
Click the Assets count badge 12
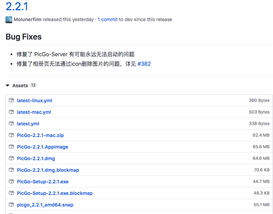pos(33,85)
